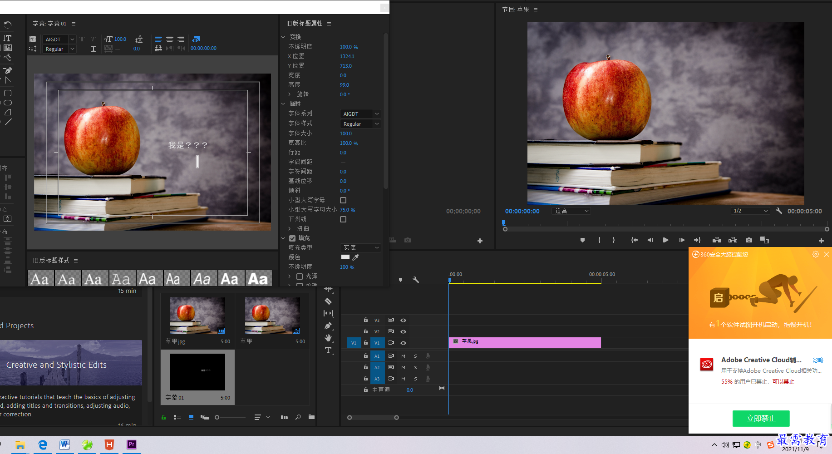Enable the sheen checkbox
Screen dimensions: 832x454
tap(299, 276)
